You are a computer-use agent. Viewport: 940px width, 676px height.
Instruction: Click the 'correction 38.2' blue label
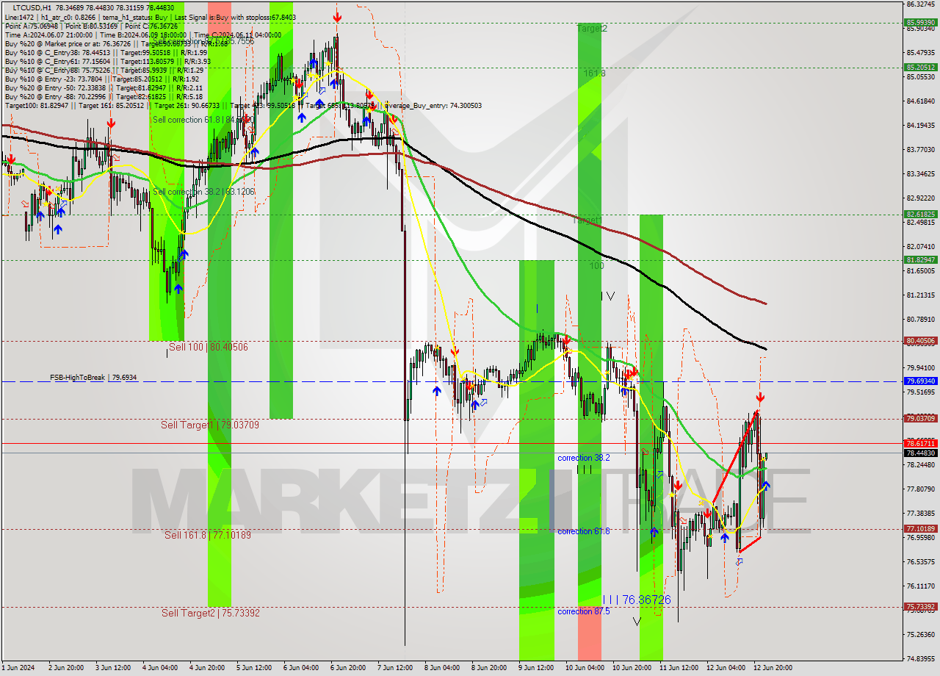(584, 458)
